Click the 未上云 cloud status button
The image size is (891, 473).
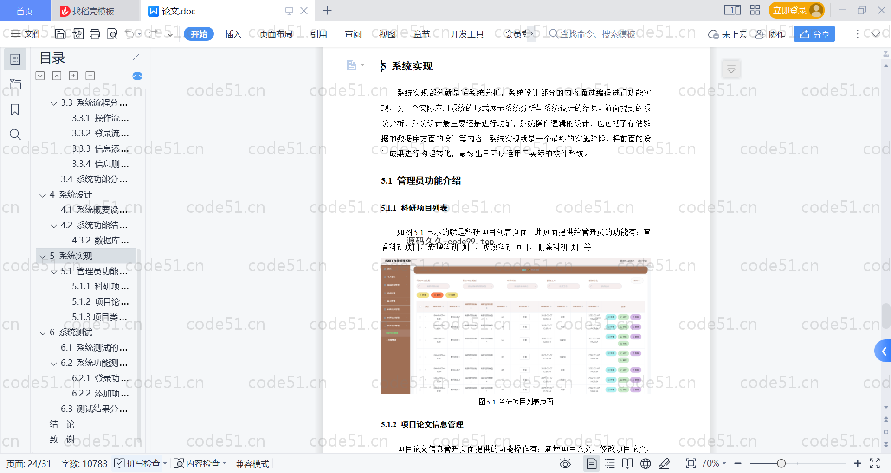pyautogui.click(x=728, y=34)
